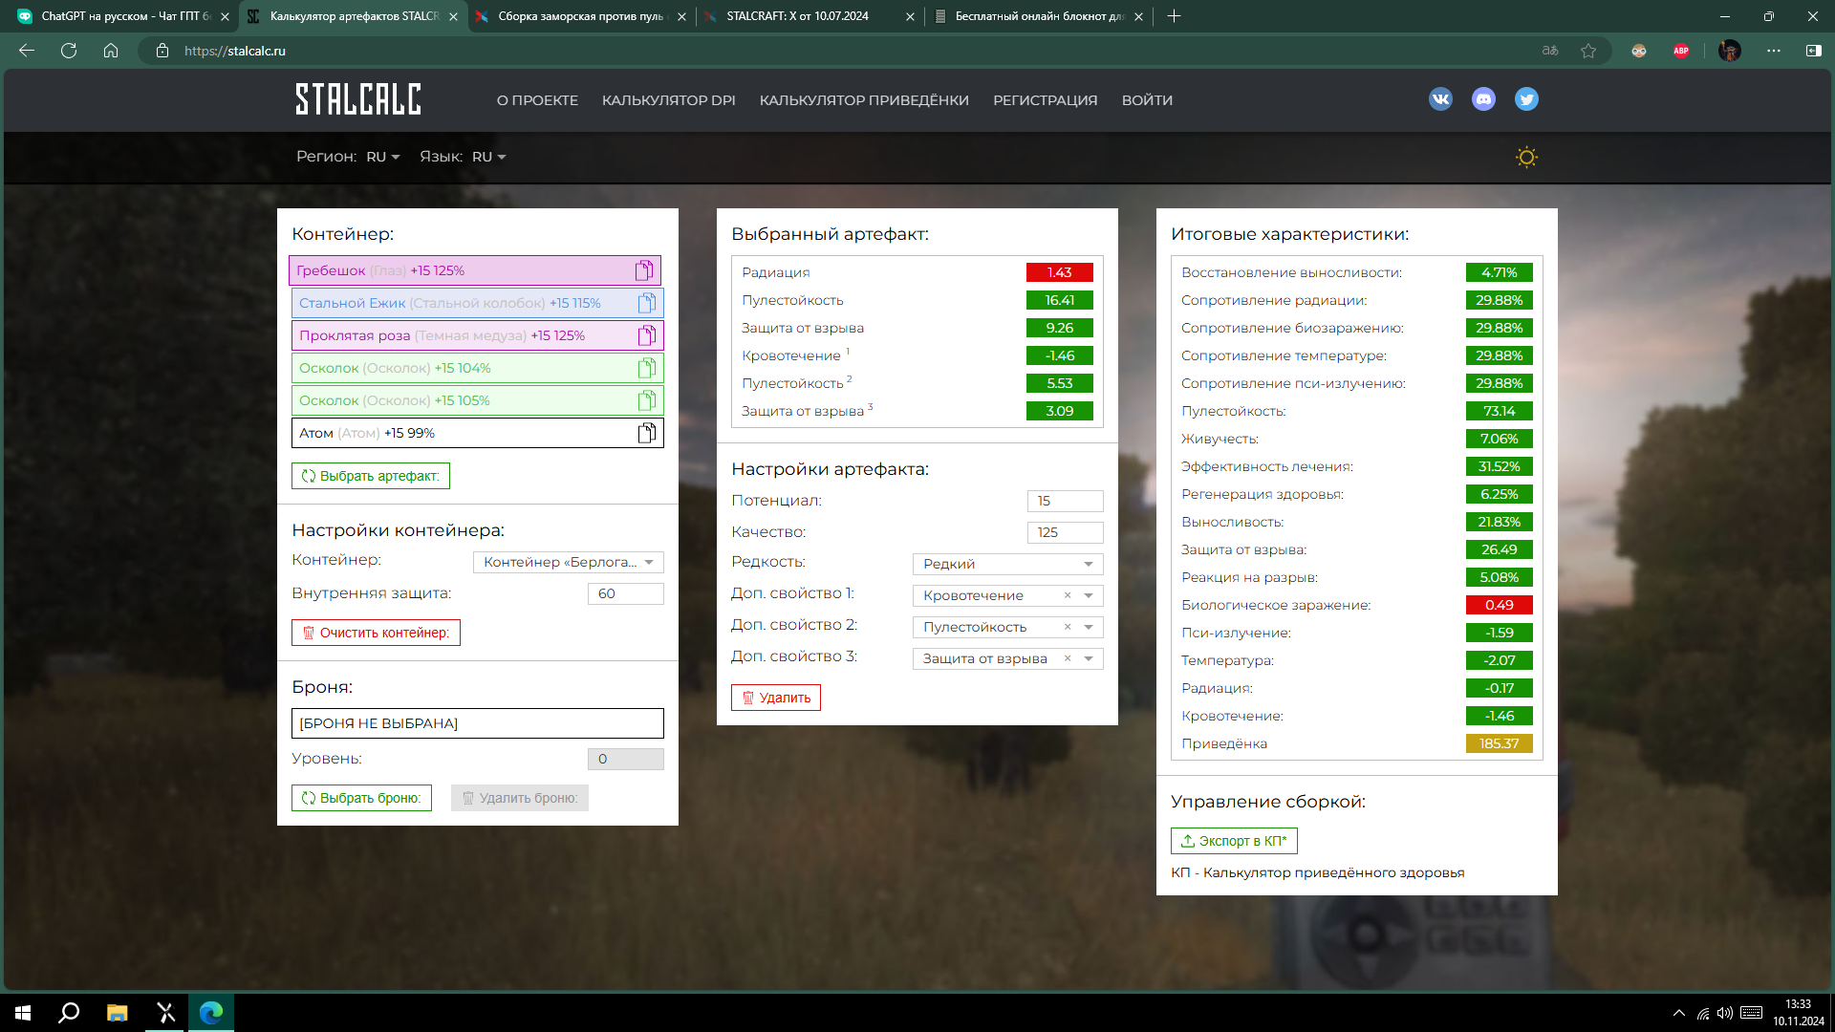Select the Гребешок artifact row
1835x1032 pixels.
[475, 270]
